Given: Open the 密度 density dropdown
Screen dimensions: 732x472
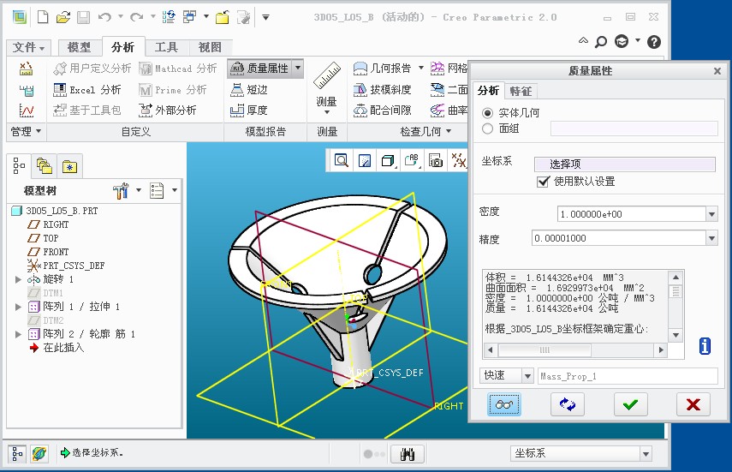Looking at the screenshot, I should pyautogui.click(x=711, y=214).
